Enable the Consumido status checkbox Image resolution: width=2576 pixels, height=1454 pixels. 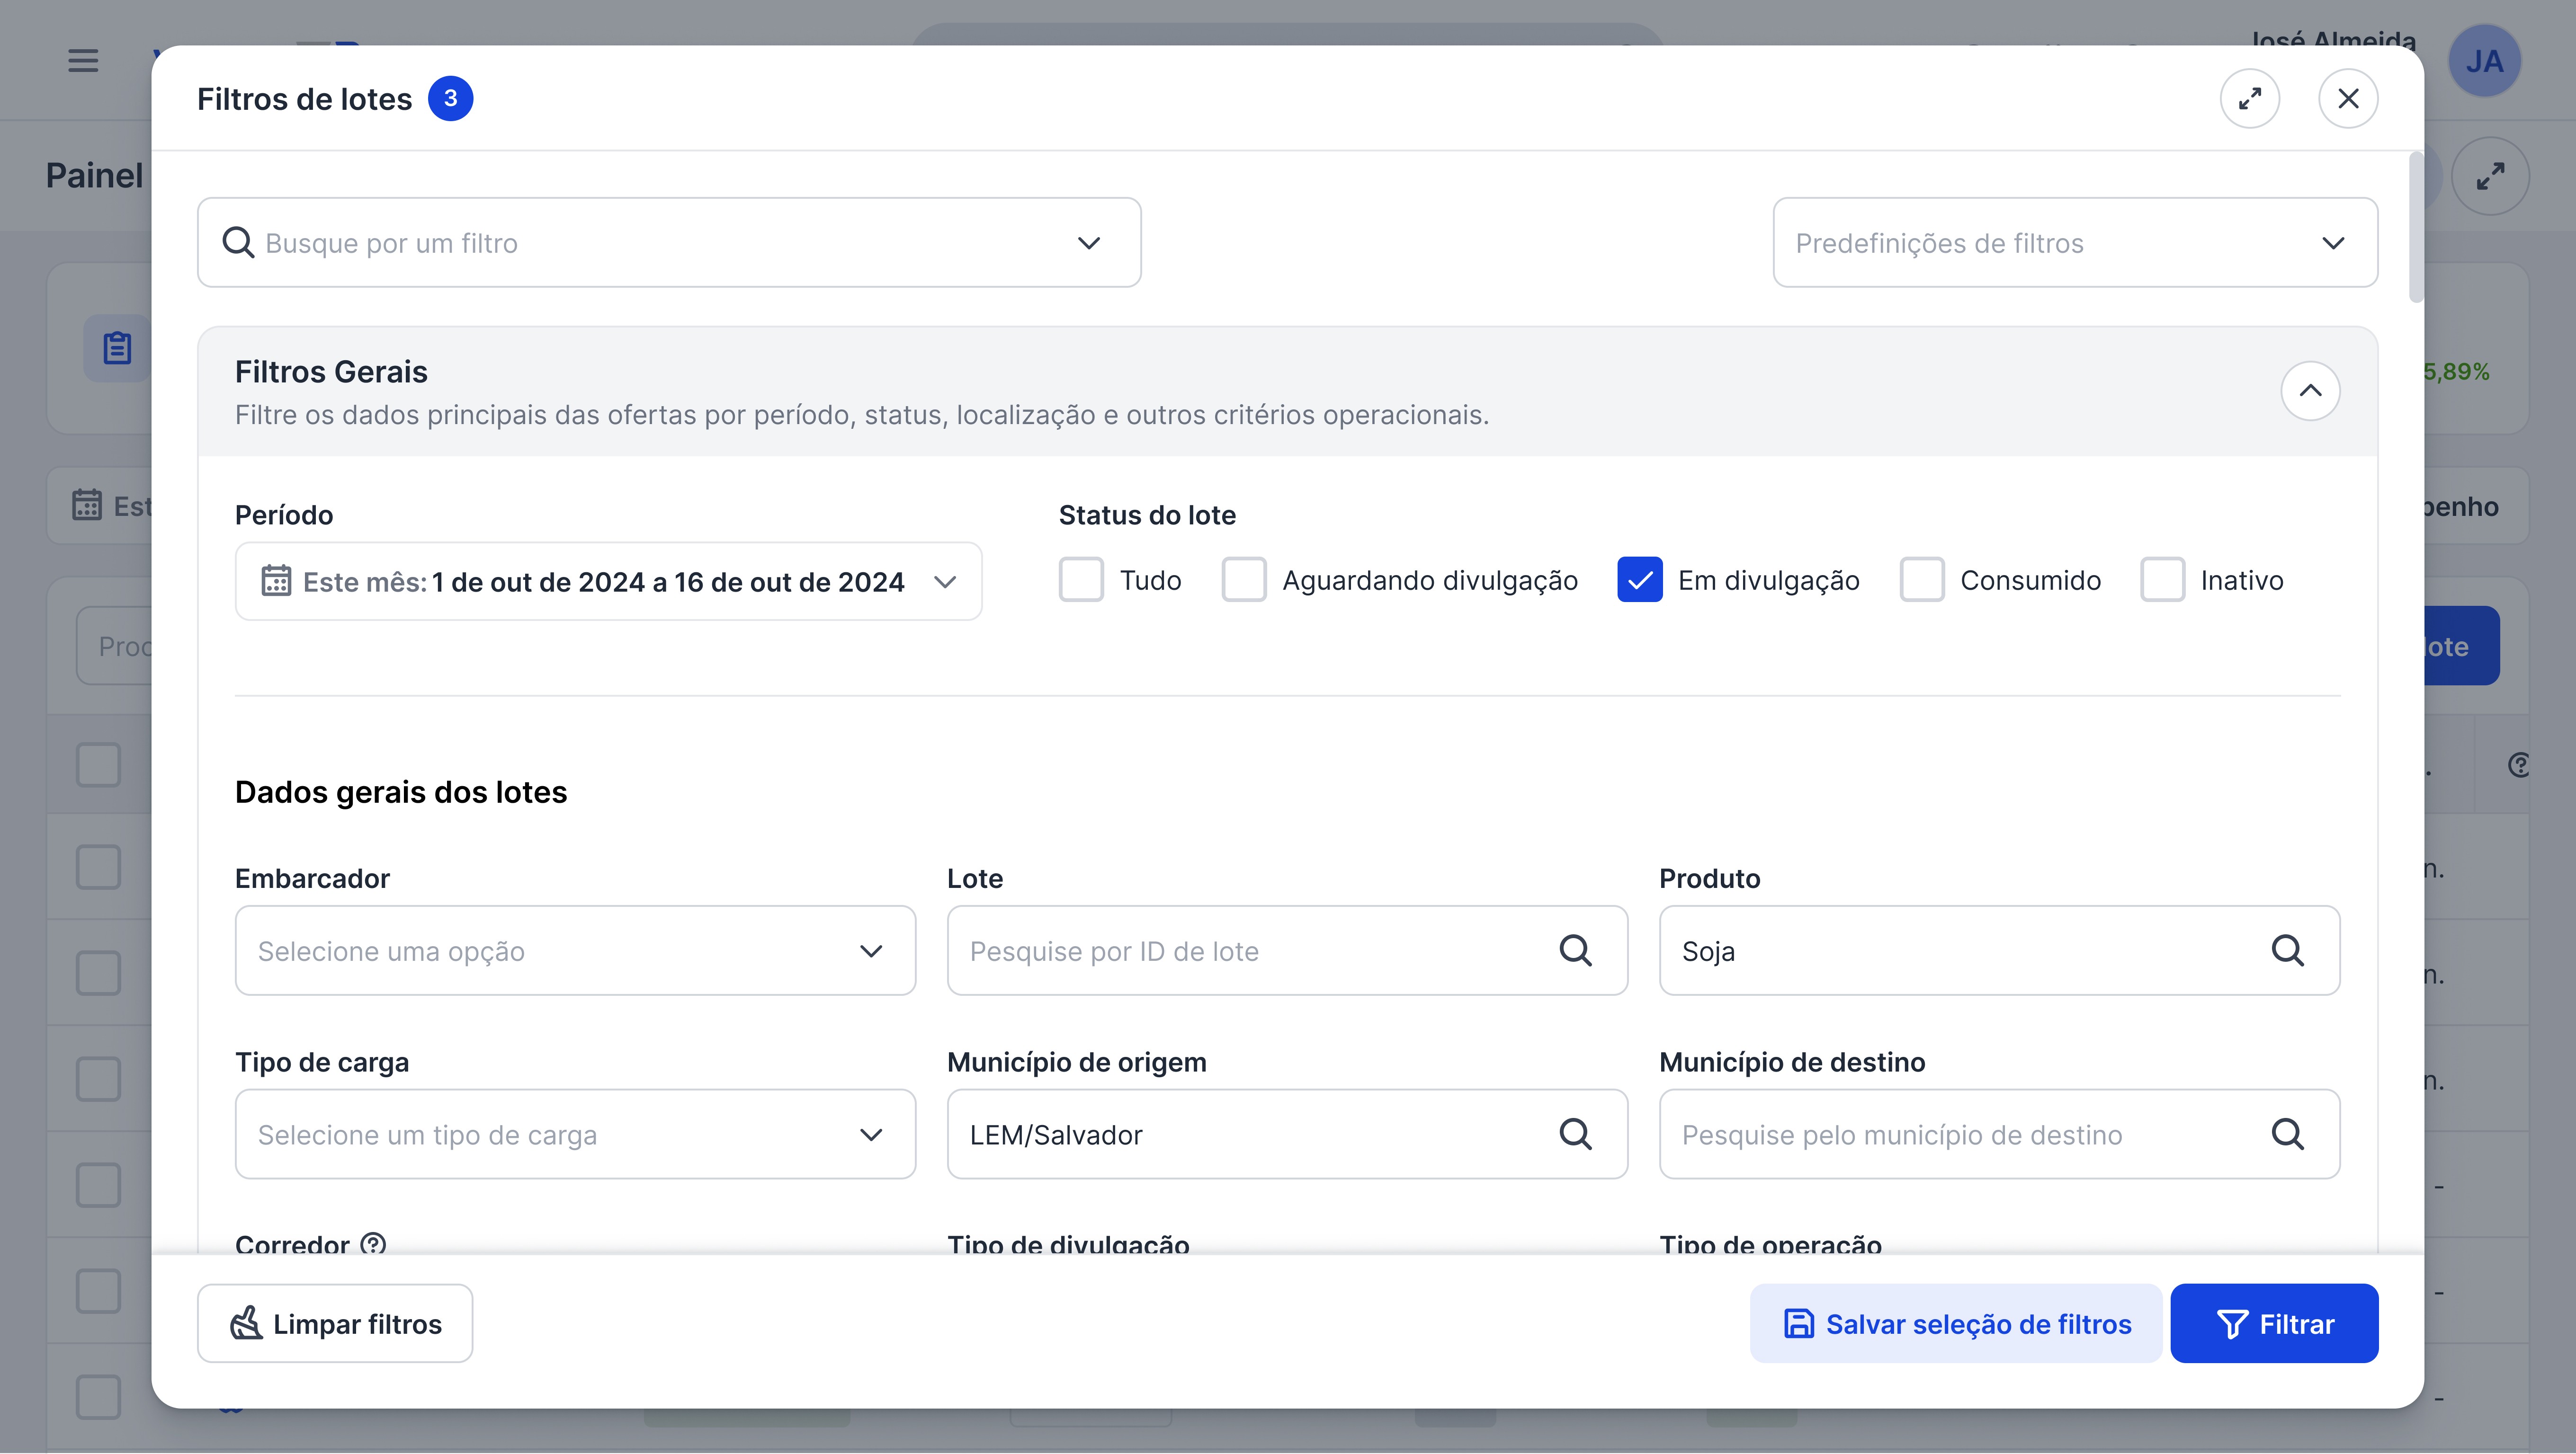(x=1922, y=580)
